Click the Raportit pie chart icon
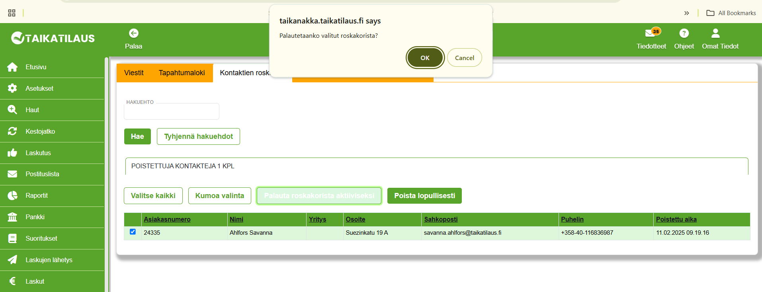 pos(12,195)
